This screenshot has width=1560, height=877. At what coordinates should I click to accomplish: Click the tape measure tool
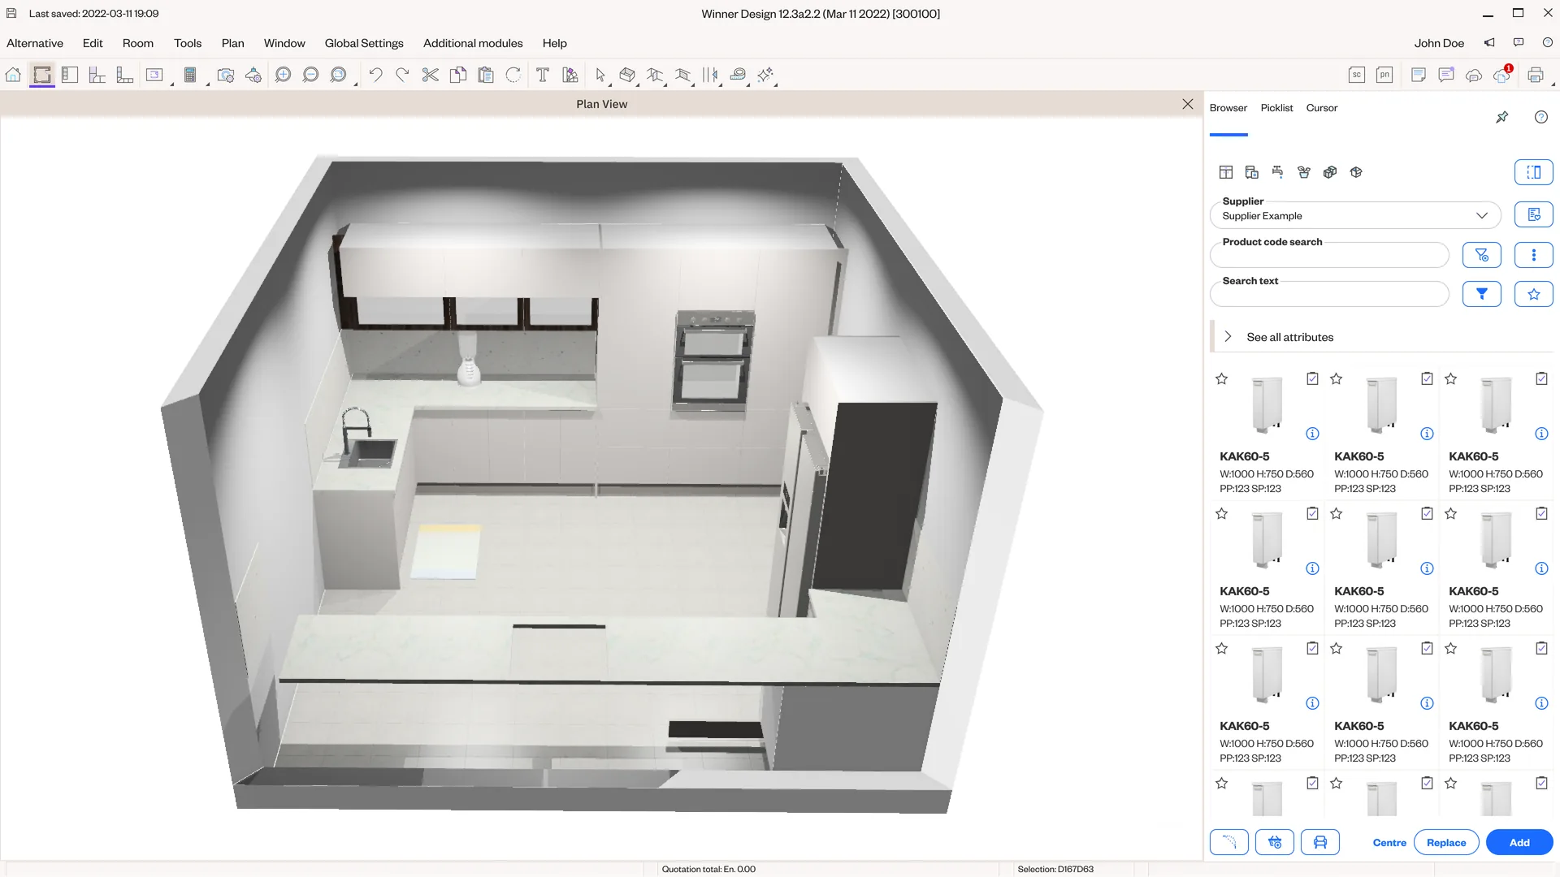point(738,75)
